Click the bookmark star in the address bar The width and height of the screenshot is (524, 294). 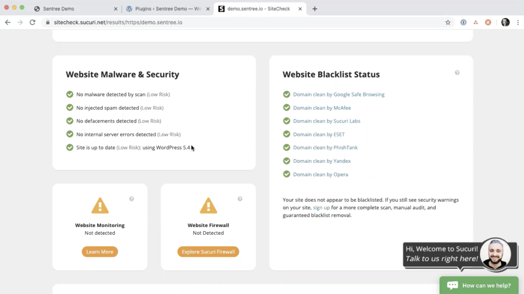[448, 22]
